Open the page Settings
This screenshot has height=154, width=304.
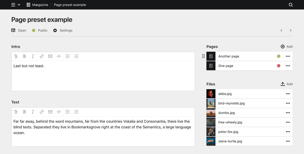pyautogui.click(x=63, y=30)
